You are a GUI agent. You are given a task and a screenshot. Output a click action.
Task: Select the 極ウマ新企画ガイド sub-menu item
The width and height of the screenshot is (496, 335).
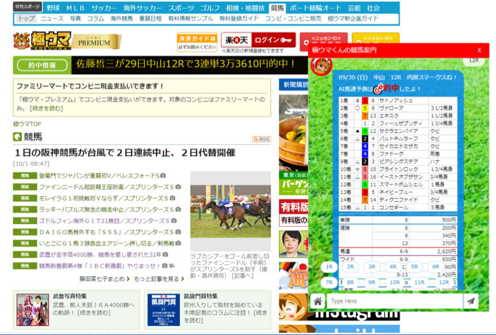click(x=353, y=19)
